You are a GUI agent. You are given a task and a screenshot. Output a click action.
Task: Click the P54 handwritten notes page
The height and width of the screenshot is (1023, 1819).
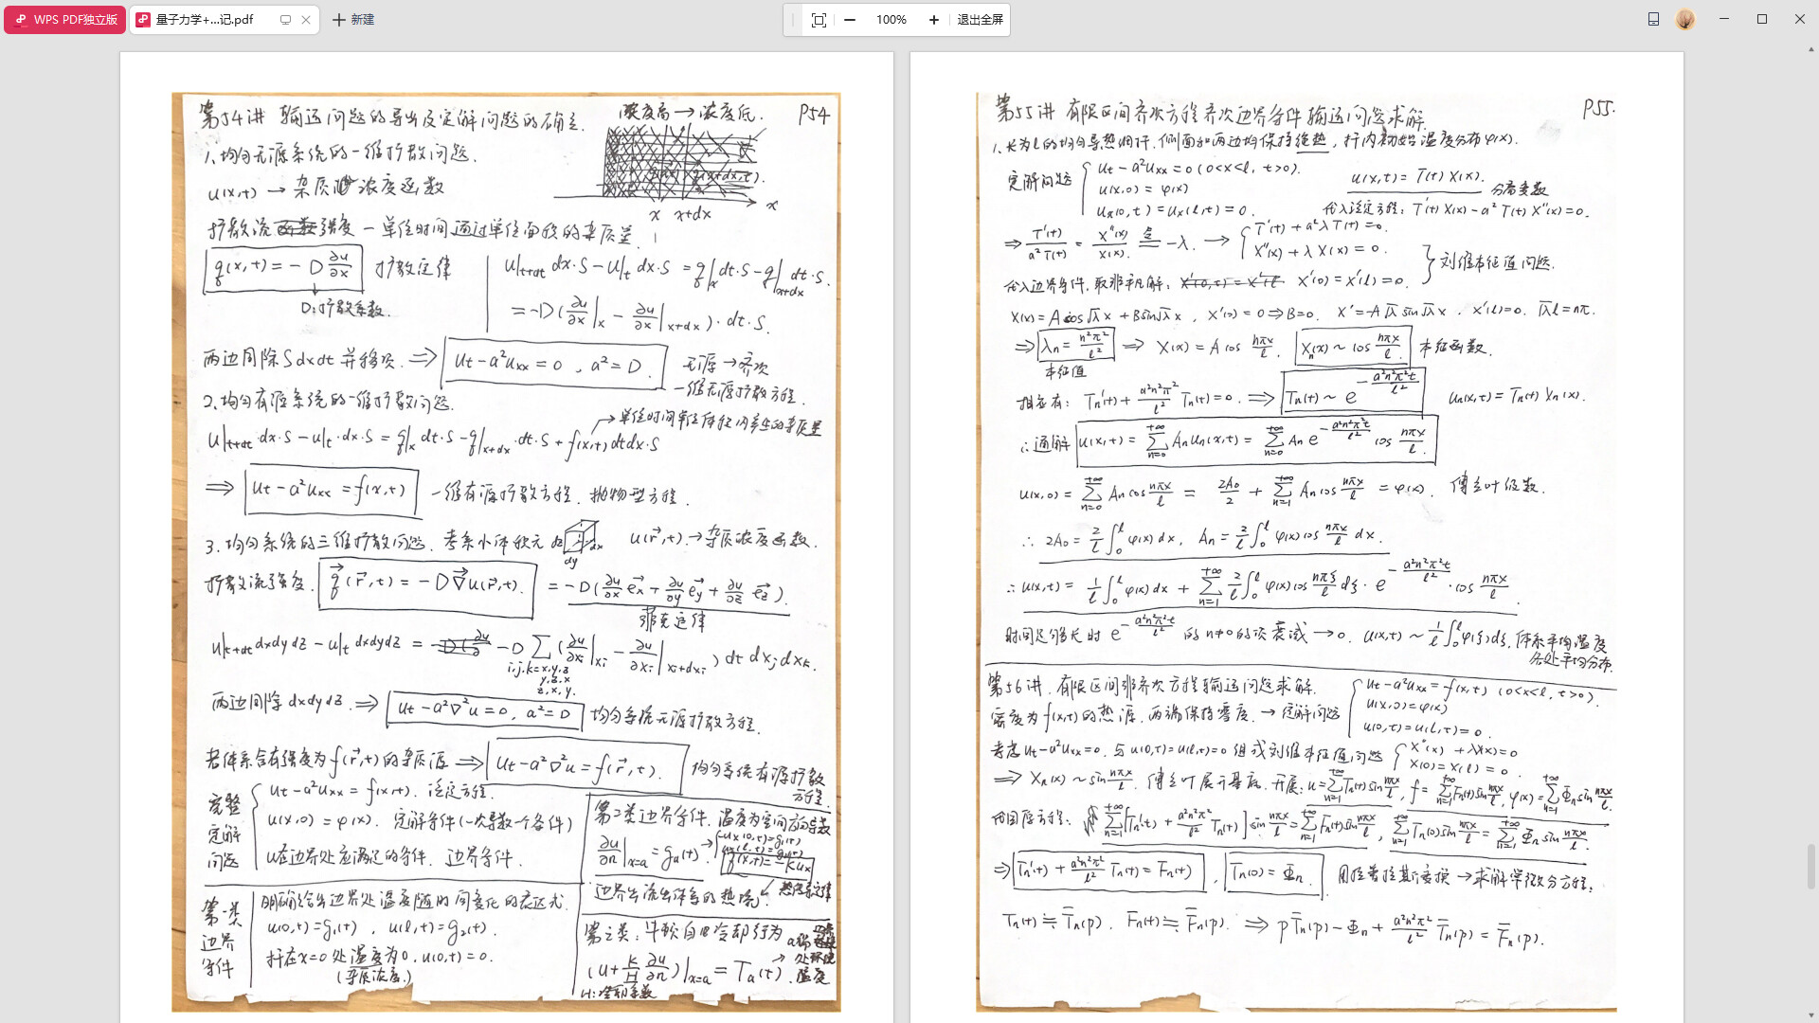coord(506,549)
